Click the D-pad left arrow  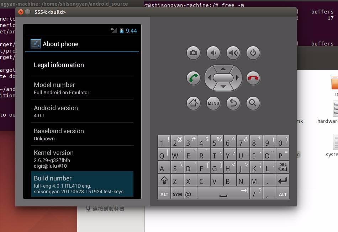tap(209, 78)
